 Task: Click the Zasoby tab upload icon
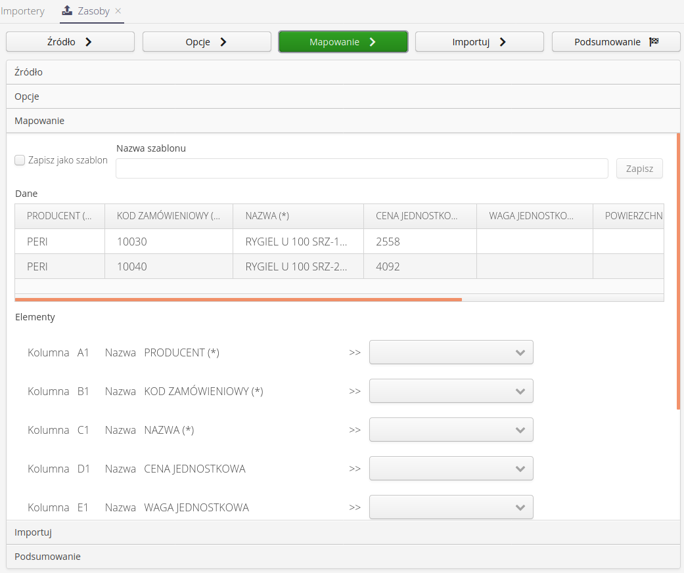pos(67,11)
